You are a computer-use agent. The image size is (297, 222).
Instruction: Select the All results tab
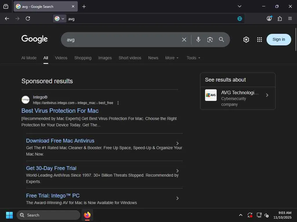click(x=46, y=58)
